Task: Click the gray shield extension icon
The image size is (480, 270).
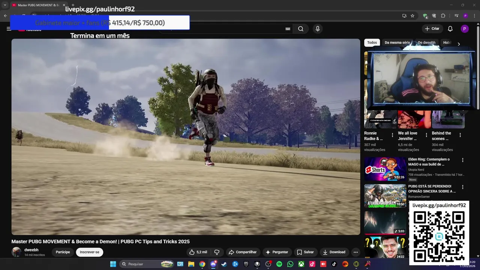Action: 434,16
